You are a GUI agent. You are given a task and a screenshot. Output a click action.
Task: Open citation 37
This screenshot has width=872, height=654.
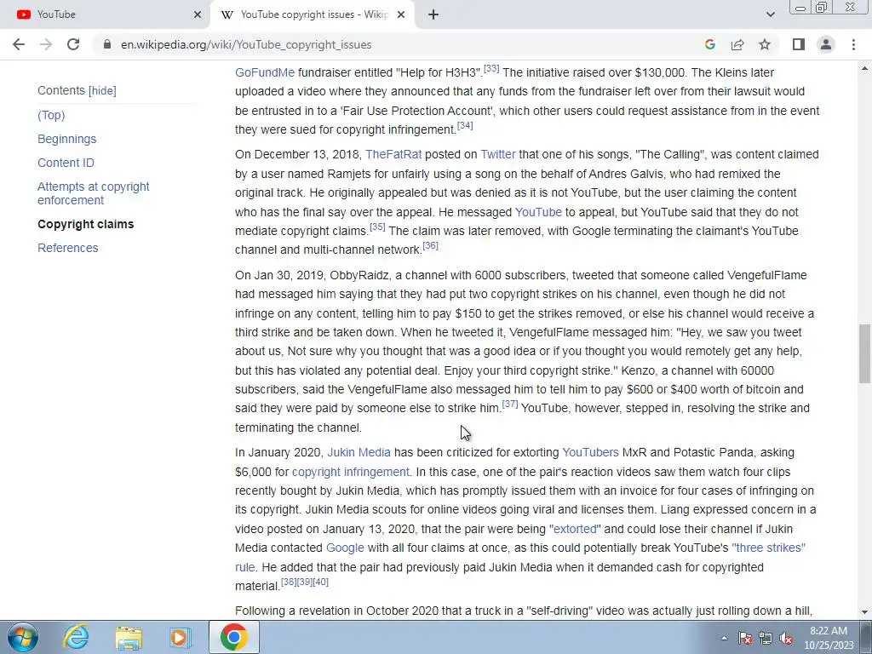[x=510, y=404]
